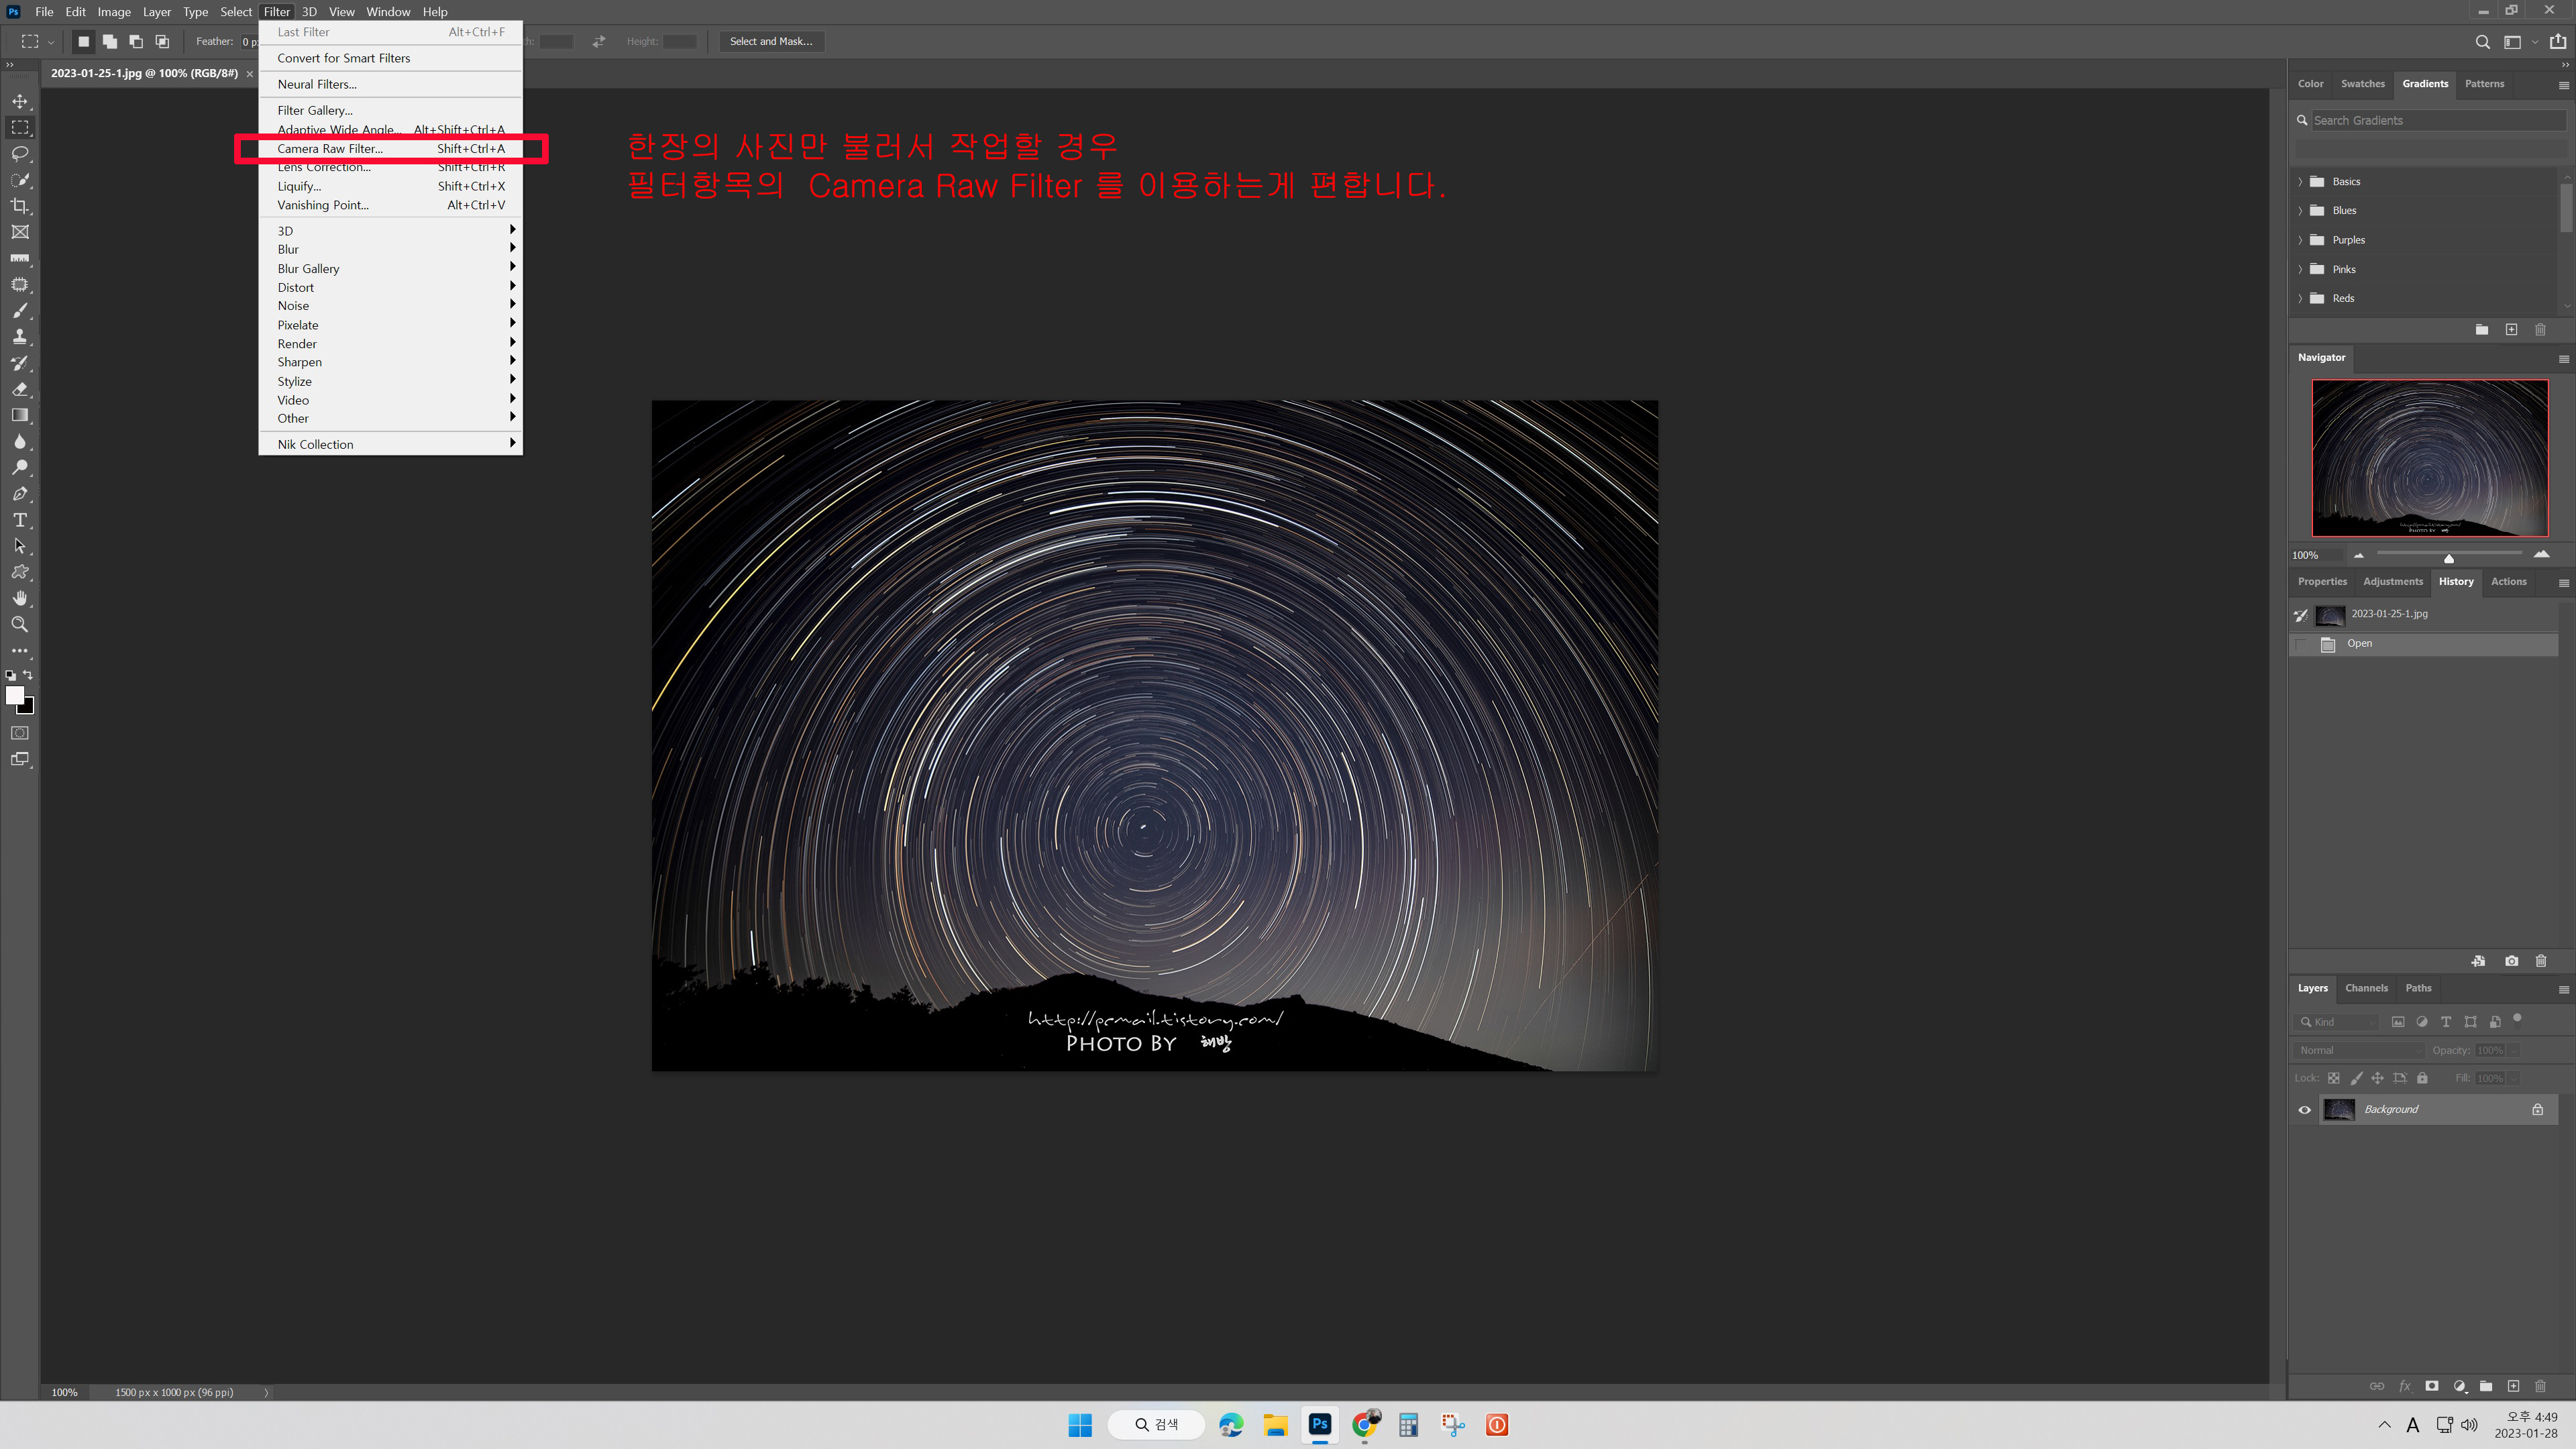
Task: Toggle lock position in Layers panel
Action: [x=2377, y=1078]
